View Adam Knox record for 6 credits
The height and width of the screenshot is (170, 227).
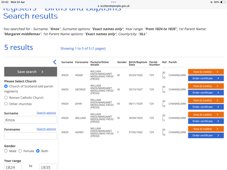(x=206, y=72)
